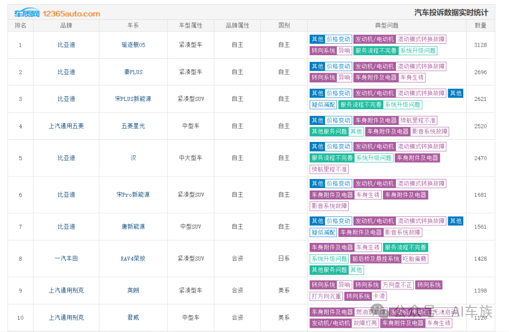Click the 排名 column header
This screenshot has height=332, width=509.
[20, 25]
